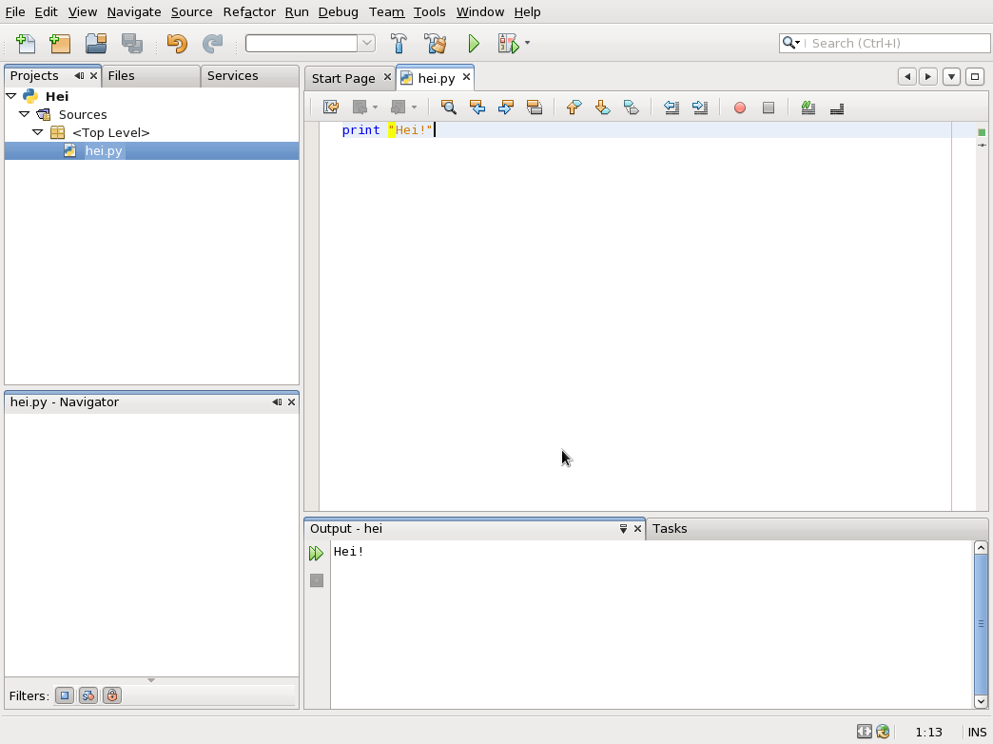The width and height of the screenshot is (993, 744).
Task: Click the Redo toolbar arrow
Action: [x=212, y=43]
